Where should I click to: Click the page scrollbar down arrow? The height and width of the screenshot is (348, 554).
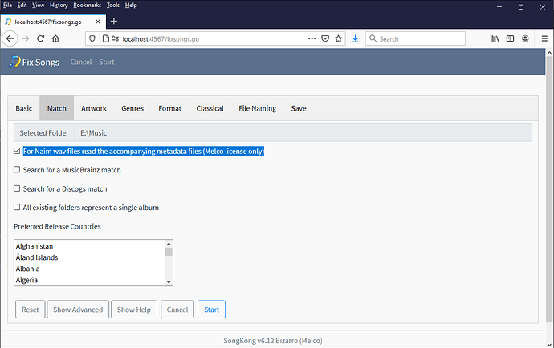549,345
